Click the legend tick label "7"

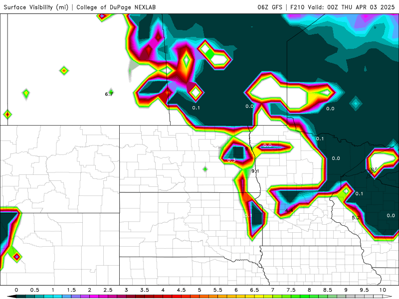click(273, 290)
